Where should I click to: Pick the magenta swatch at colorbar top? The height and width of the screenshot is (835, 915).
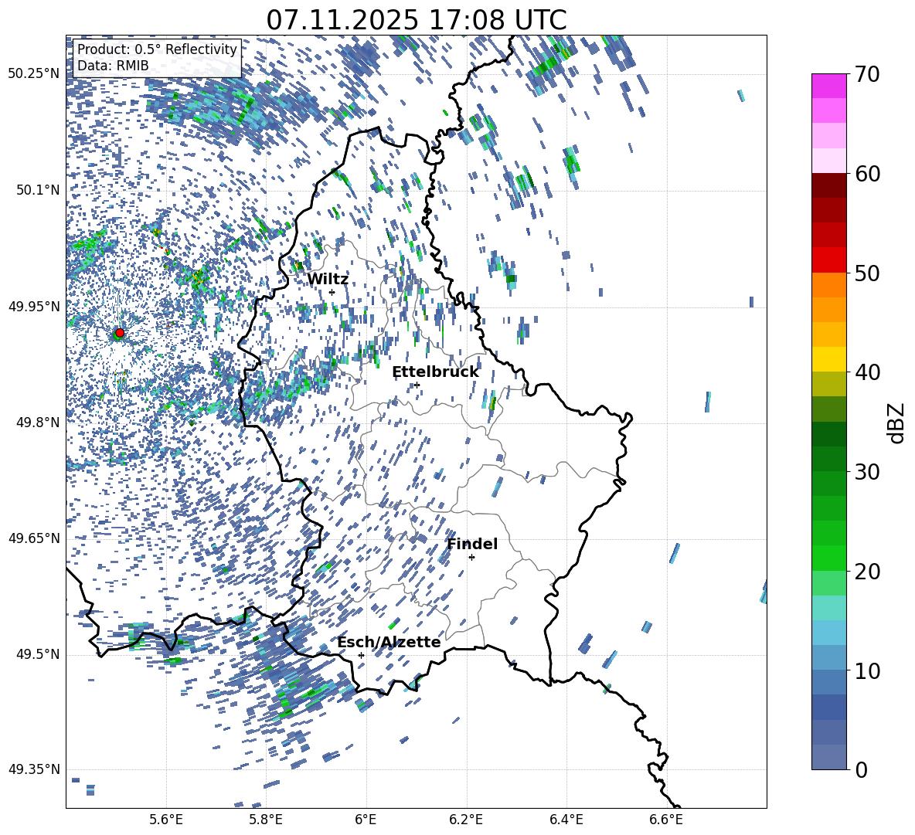click(x=829, y=86)
